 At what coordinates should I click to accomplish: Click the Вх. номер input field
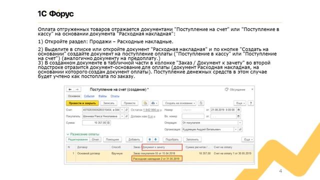tap(193, 116)
